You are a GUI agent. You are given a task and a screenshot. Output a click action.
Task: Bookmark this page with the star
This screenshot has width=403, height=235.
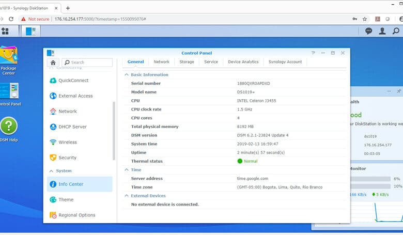(364, 19)
